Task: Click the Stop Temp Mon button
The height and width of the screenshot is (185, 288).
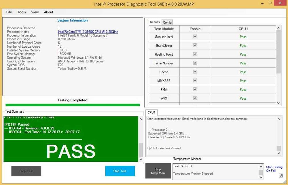Action: click(158, 171)
